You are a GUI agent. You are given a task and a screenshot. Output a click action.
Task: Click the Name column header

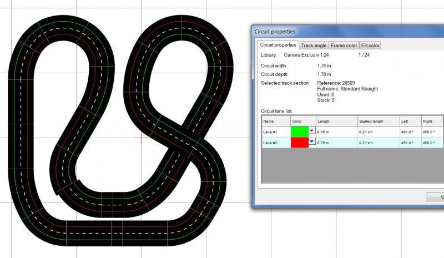click(x=275, y=121)
